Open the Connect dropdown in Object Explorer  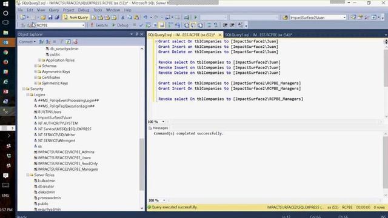27,42
